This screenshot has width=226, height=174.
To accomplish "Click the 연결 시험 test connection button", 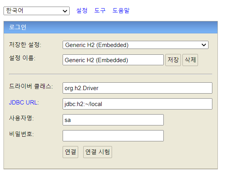I will [98, 152].
